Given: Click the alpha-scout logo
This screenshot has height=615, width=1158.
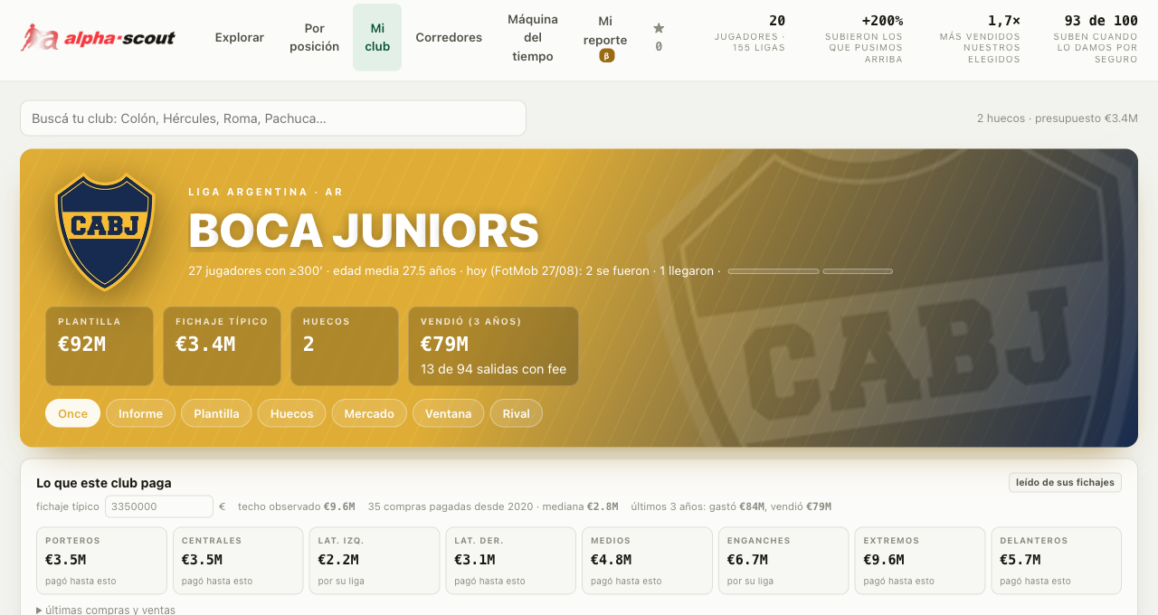Looking at the screenshot, I should (98, 37).
